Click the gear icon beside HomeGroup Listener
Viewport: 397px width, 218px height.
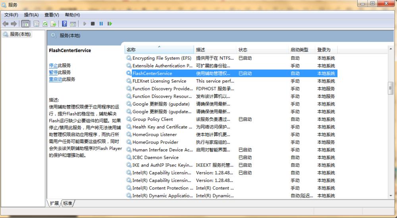[x=129, y=135]
